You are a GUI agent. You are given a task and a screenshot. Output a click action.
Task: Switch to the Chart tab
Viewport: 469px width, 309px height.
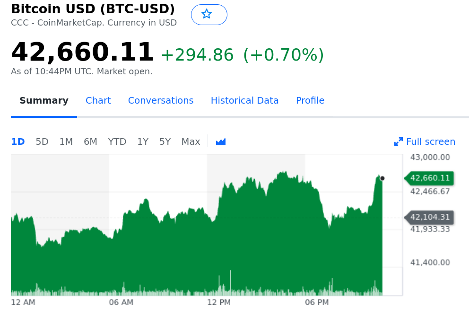pos(98,100)
